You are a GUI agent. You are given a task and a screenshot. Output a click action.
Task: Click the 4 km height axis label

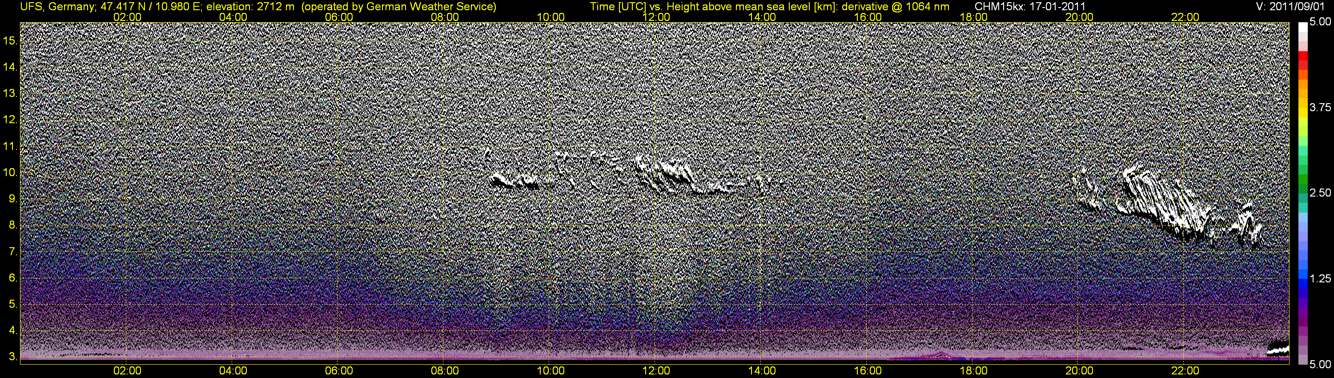[x=13, y=330]
